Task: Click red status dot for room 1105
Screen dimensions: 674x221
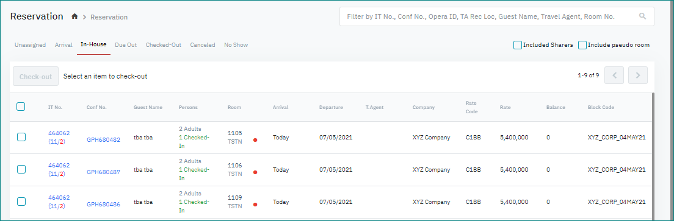Action: pyautogui.click(x=255, y=140)
